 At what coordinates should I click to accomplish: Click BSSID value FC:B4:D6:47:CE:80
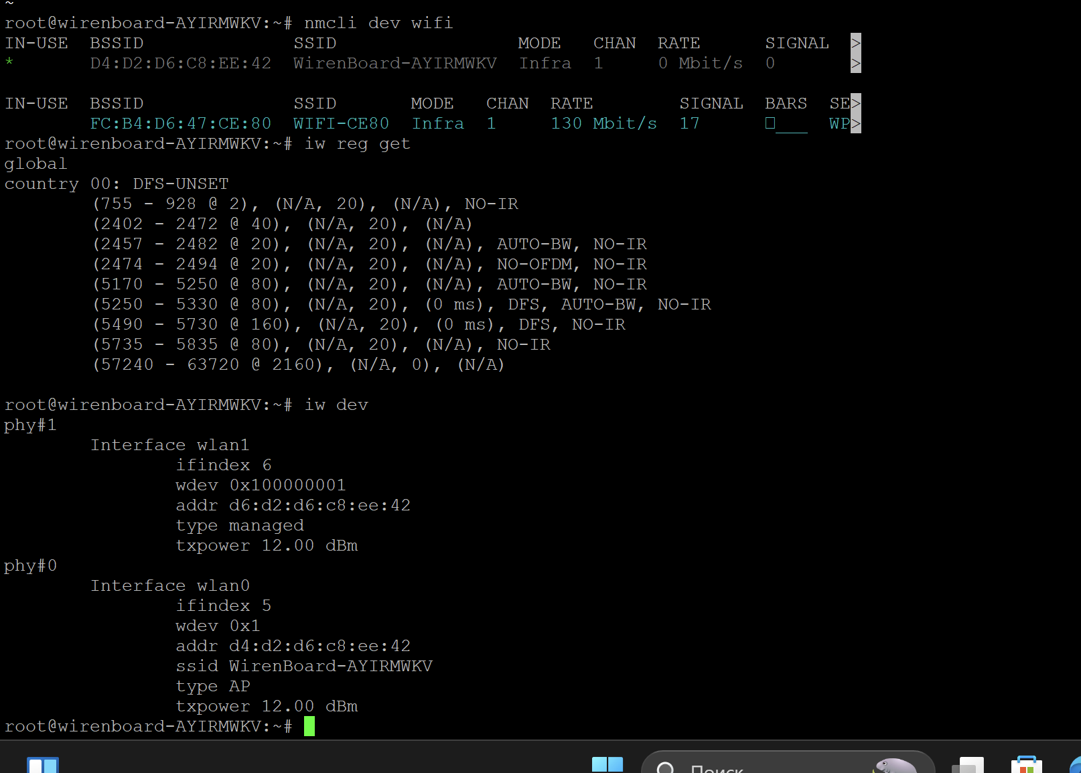(181, 123)
